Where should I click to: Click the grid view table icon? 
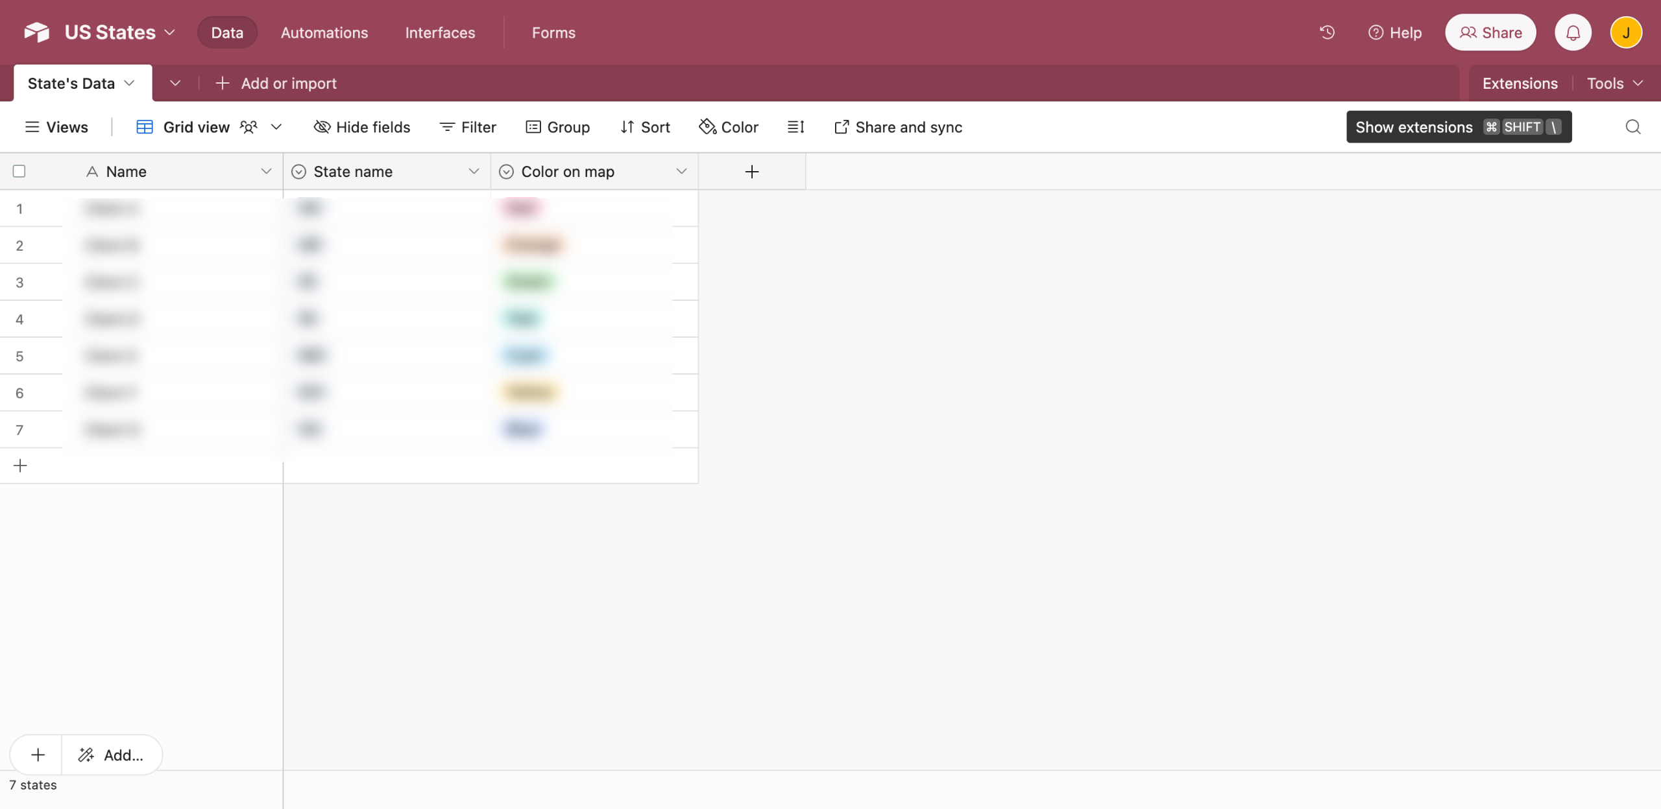tap(145, 127)
